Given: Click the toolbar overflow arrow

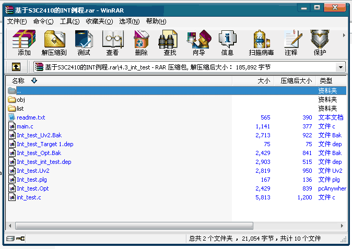Looking at the screenshot, I should click(x=344, y=35).
